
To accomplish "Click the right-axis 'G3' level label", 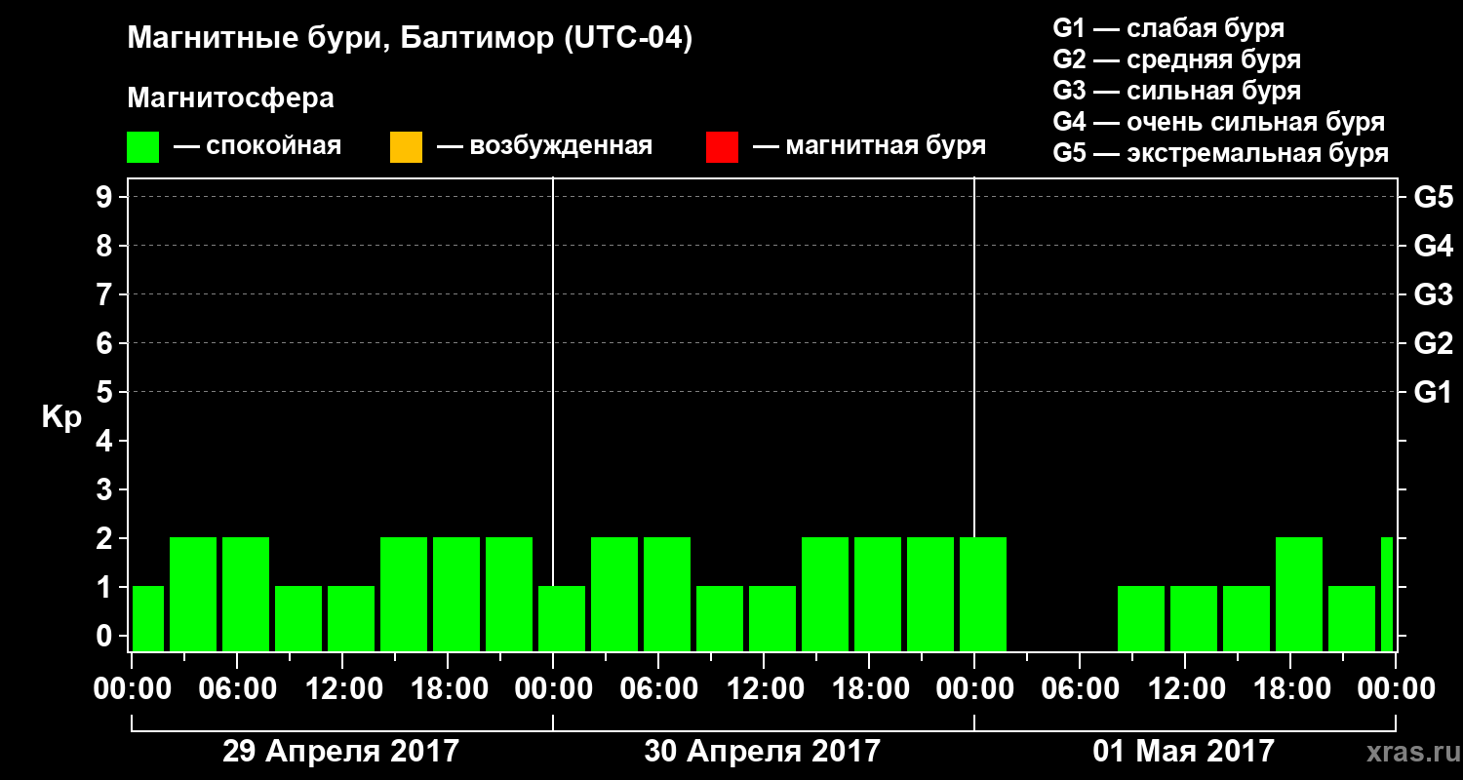I will coord(1433,294).
